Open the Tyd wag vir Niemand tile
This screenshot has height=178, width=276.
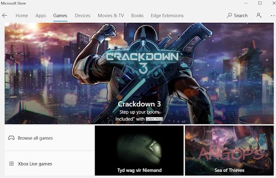[x=139, y=150]
